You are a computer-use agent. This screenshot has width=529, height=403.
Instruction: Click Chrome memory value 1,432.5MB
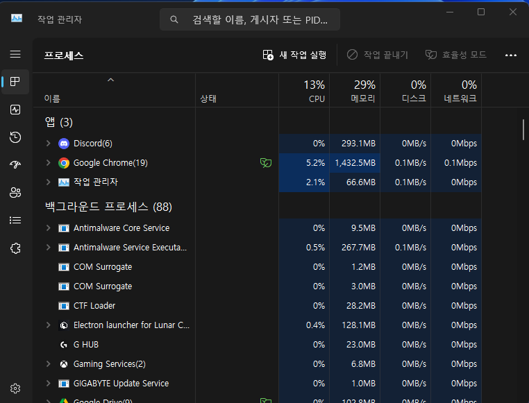click(x=355, y=163)
